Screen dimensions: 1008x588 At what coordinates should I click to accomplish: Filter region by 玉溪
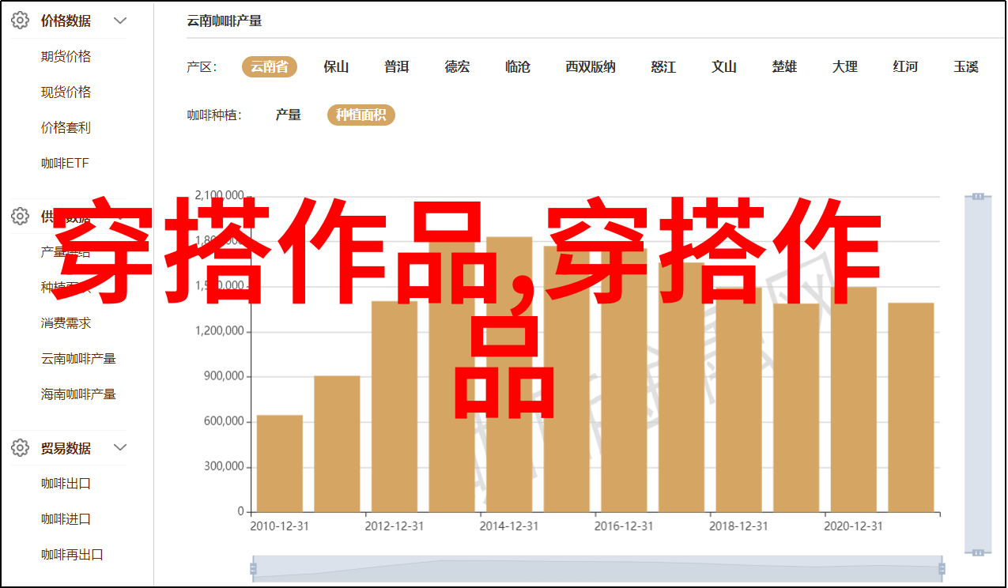click(965, 67)
